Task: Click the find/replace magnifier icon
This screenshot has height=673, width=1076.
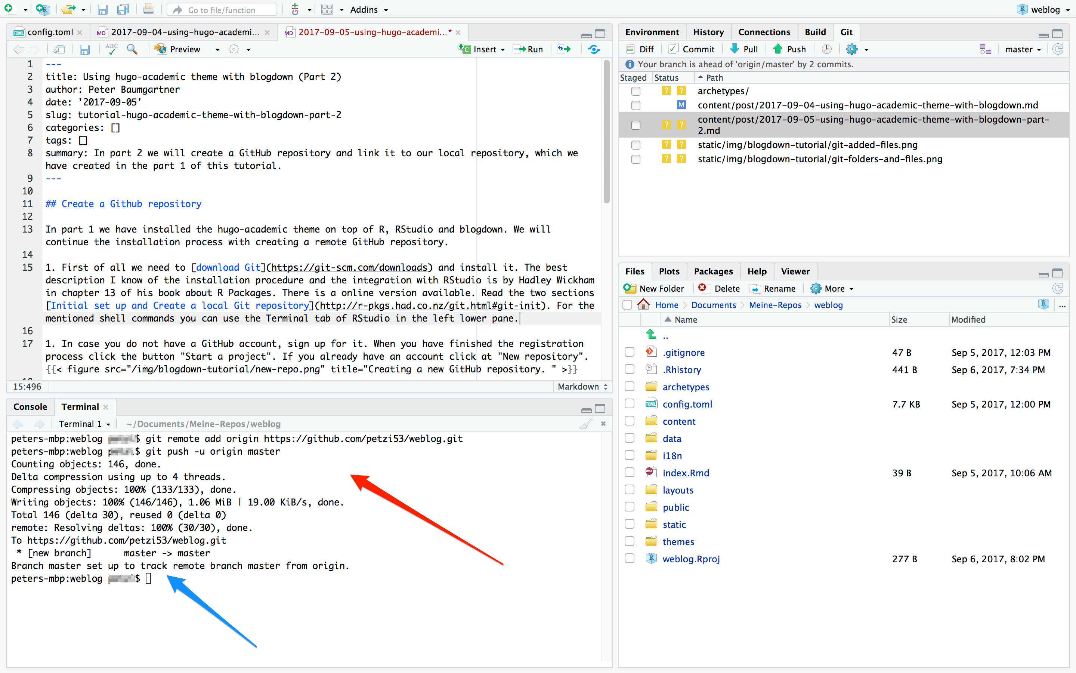Action: pyautogui.click(x=132, y=49)
